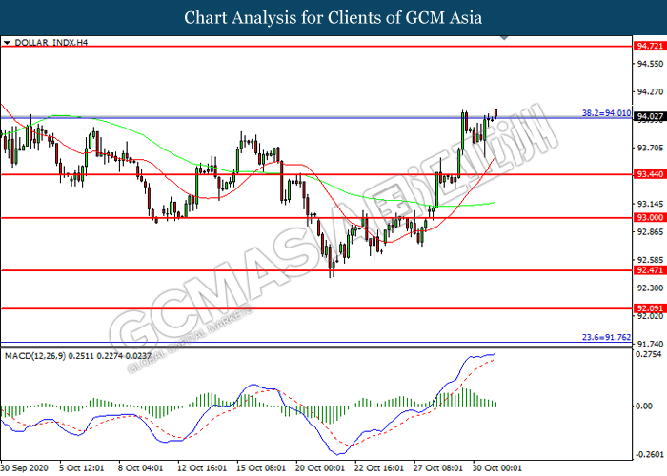Click the 23.6=91.762 Fibonacci label

click(606, 337)
